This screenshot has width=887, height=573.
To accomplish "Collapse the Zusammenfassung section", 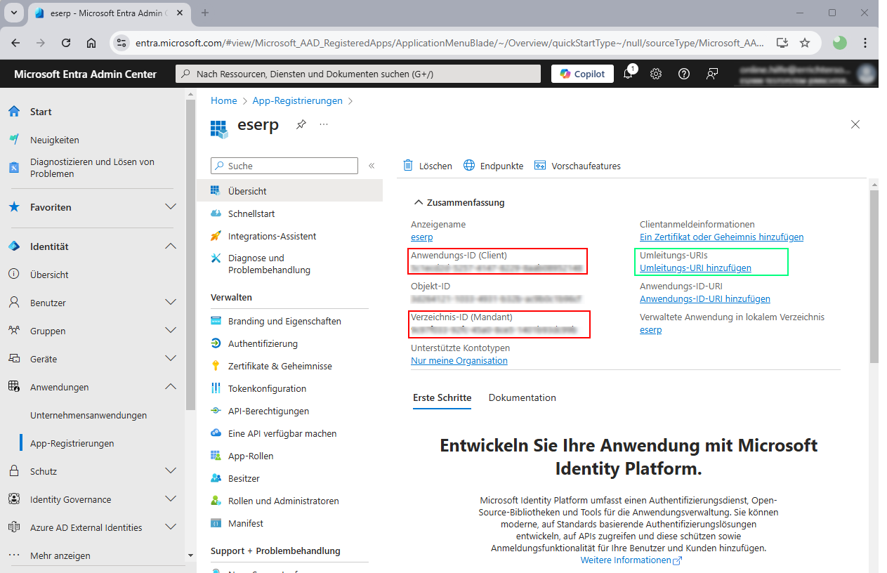I will [x=419, y=202].
